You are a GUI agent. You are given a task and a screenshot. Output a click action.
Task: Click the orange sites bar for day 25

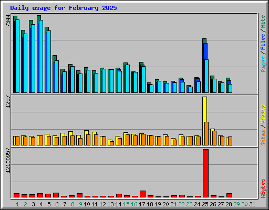tap(206, 134)
